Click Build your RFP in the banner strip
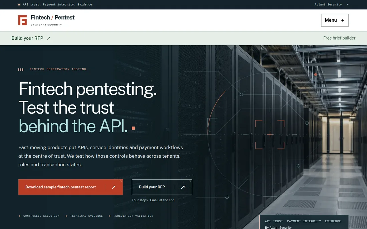The height and width of the screenshot is (229, 367). [x=27, y=38]
